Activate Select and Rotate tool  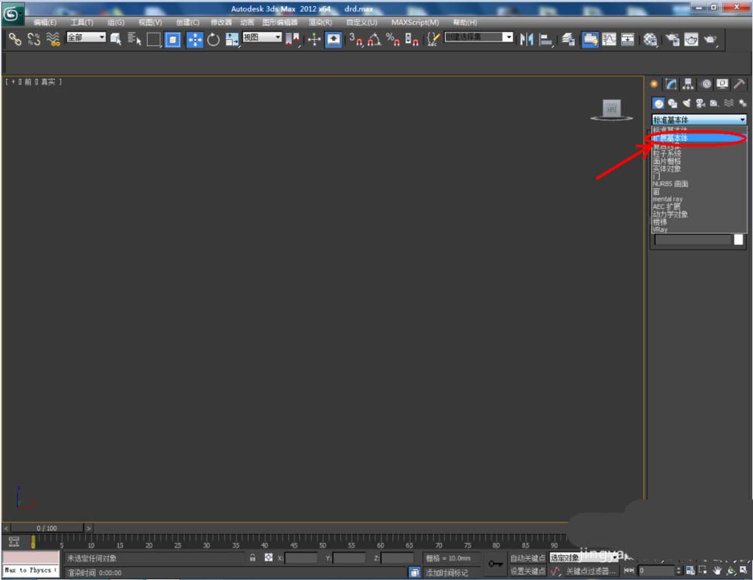(x=213, y=39)
